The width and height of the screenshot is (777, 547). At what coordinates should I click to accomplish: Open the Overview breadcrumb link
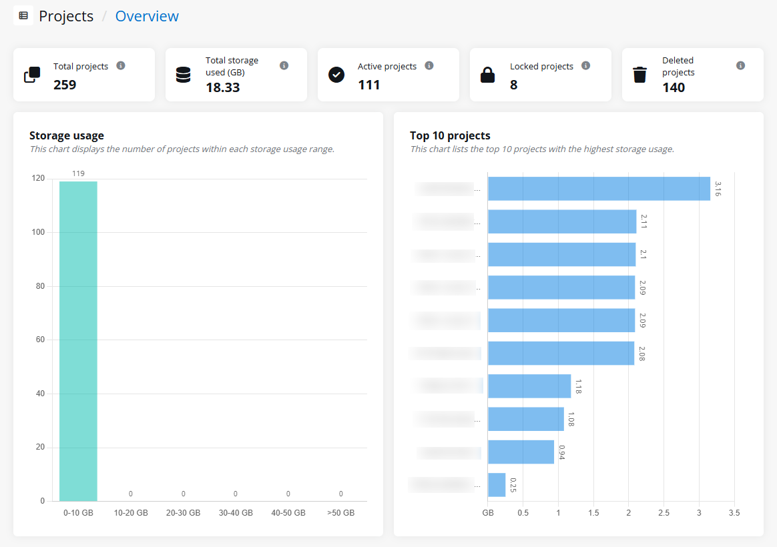click(147, 16)
